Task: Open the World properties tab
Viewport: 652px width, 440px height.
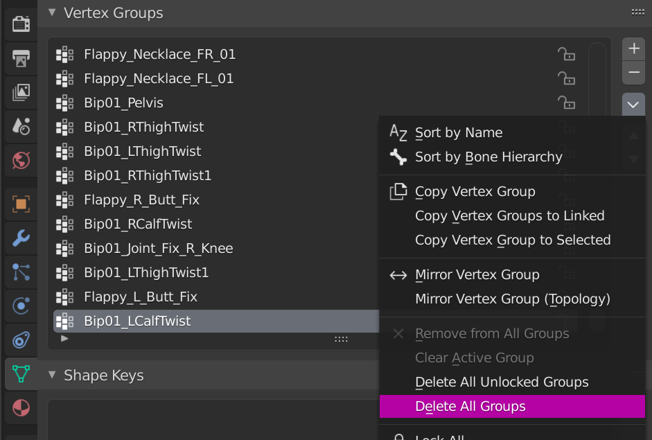Action: pos(21,160)
